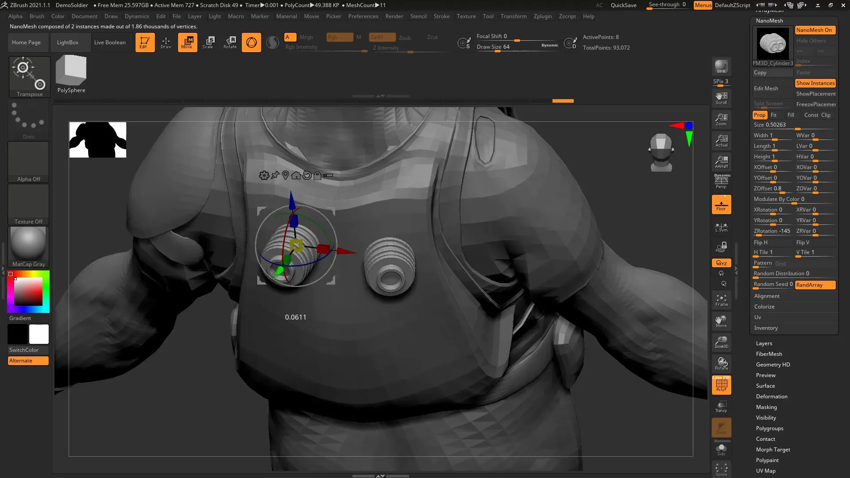The image size is (850, 478).
Task: Open the Brush menu
Action: (x=37, y=16)
